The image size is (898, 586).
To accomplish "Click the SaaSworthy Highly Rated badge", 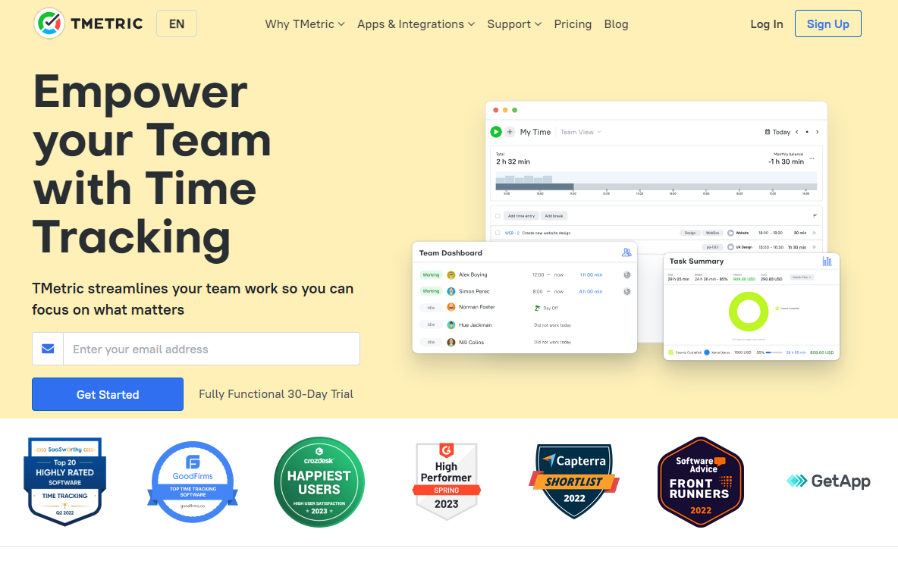I will [x=64, y=481].
